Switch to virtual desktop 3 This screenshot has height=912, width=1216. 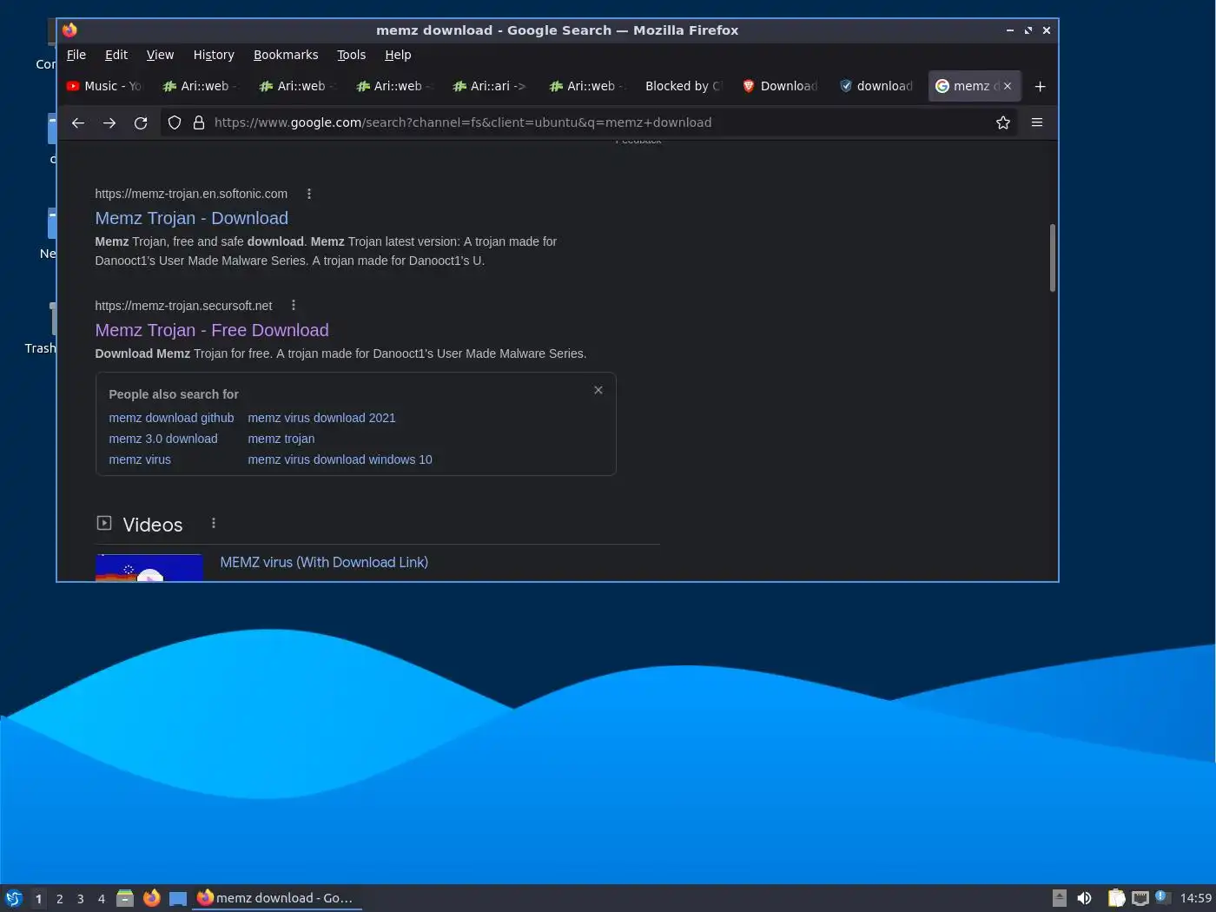(x=81, y=898)
